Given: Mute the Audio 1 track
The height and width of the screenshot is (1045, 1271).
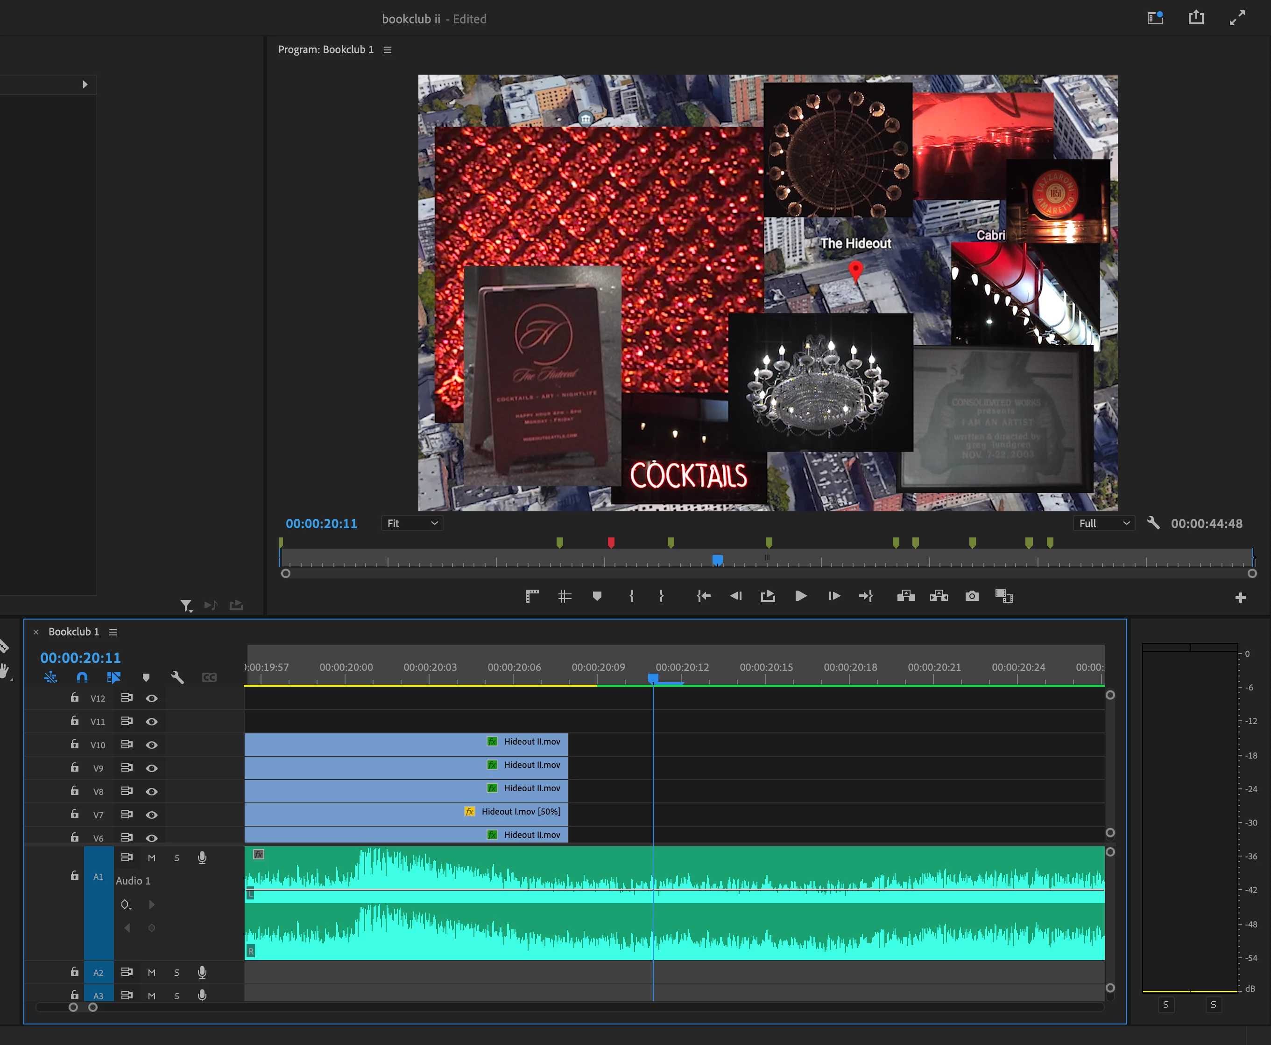Looking at the screenshot, I should (x=152, y=858).
